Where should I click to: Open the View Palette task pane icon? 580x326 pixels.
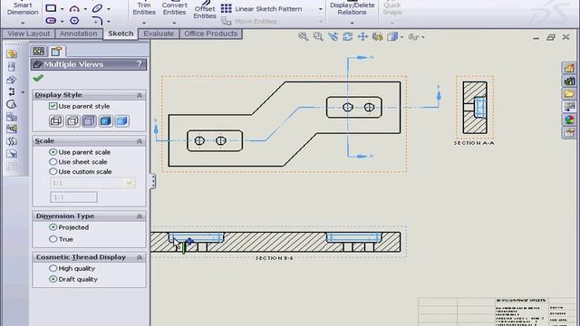point(569,107)
